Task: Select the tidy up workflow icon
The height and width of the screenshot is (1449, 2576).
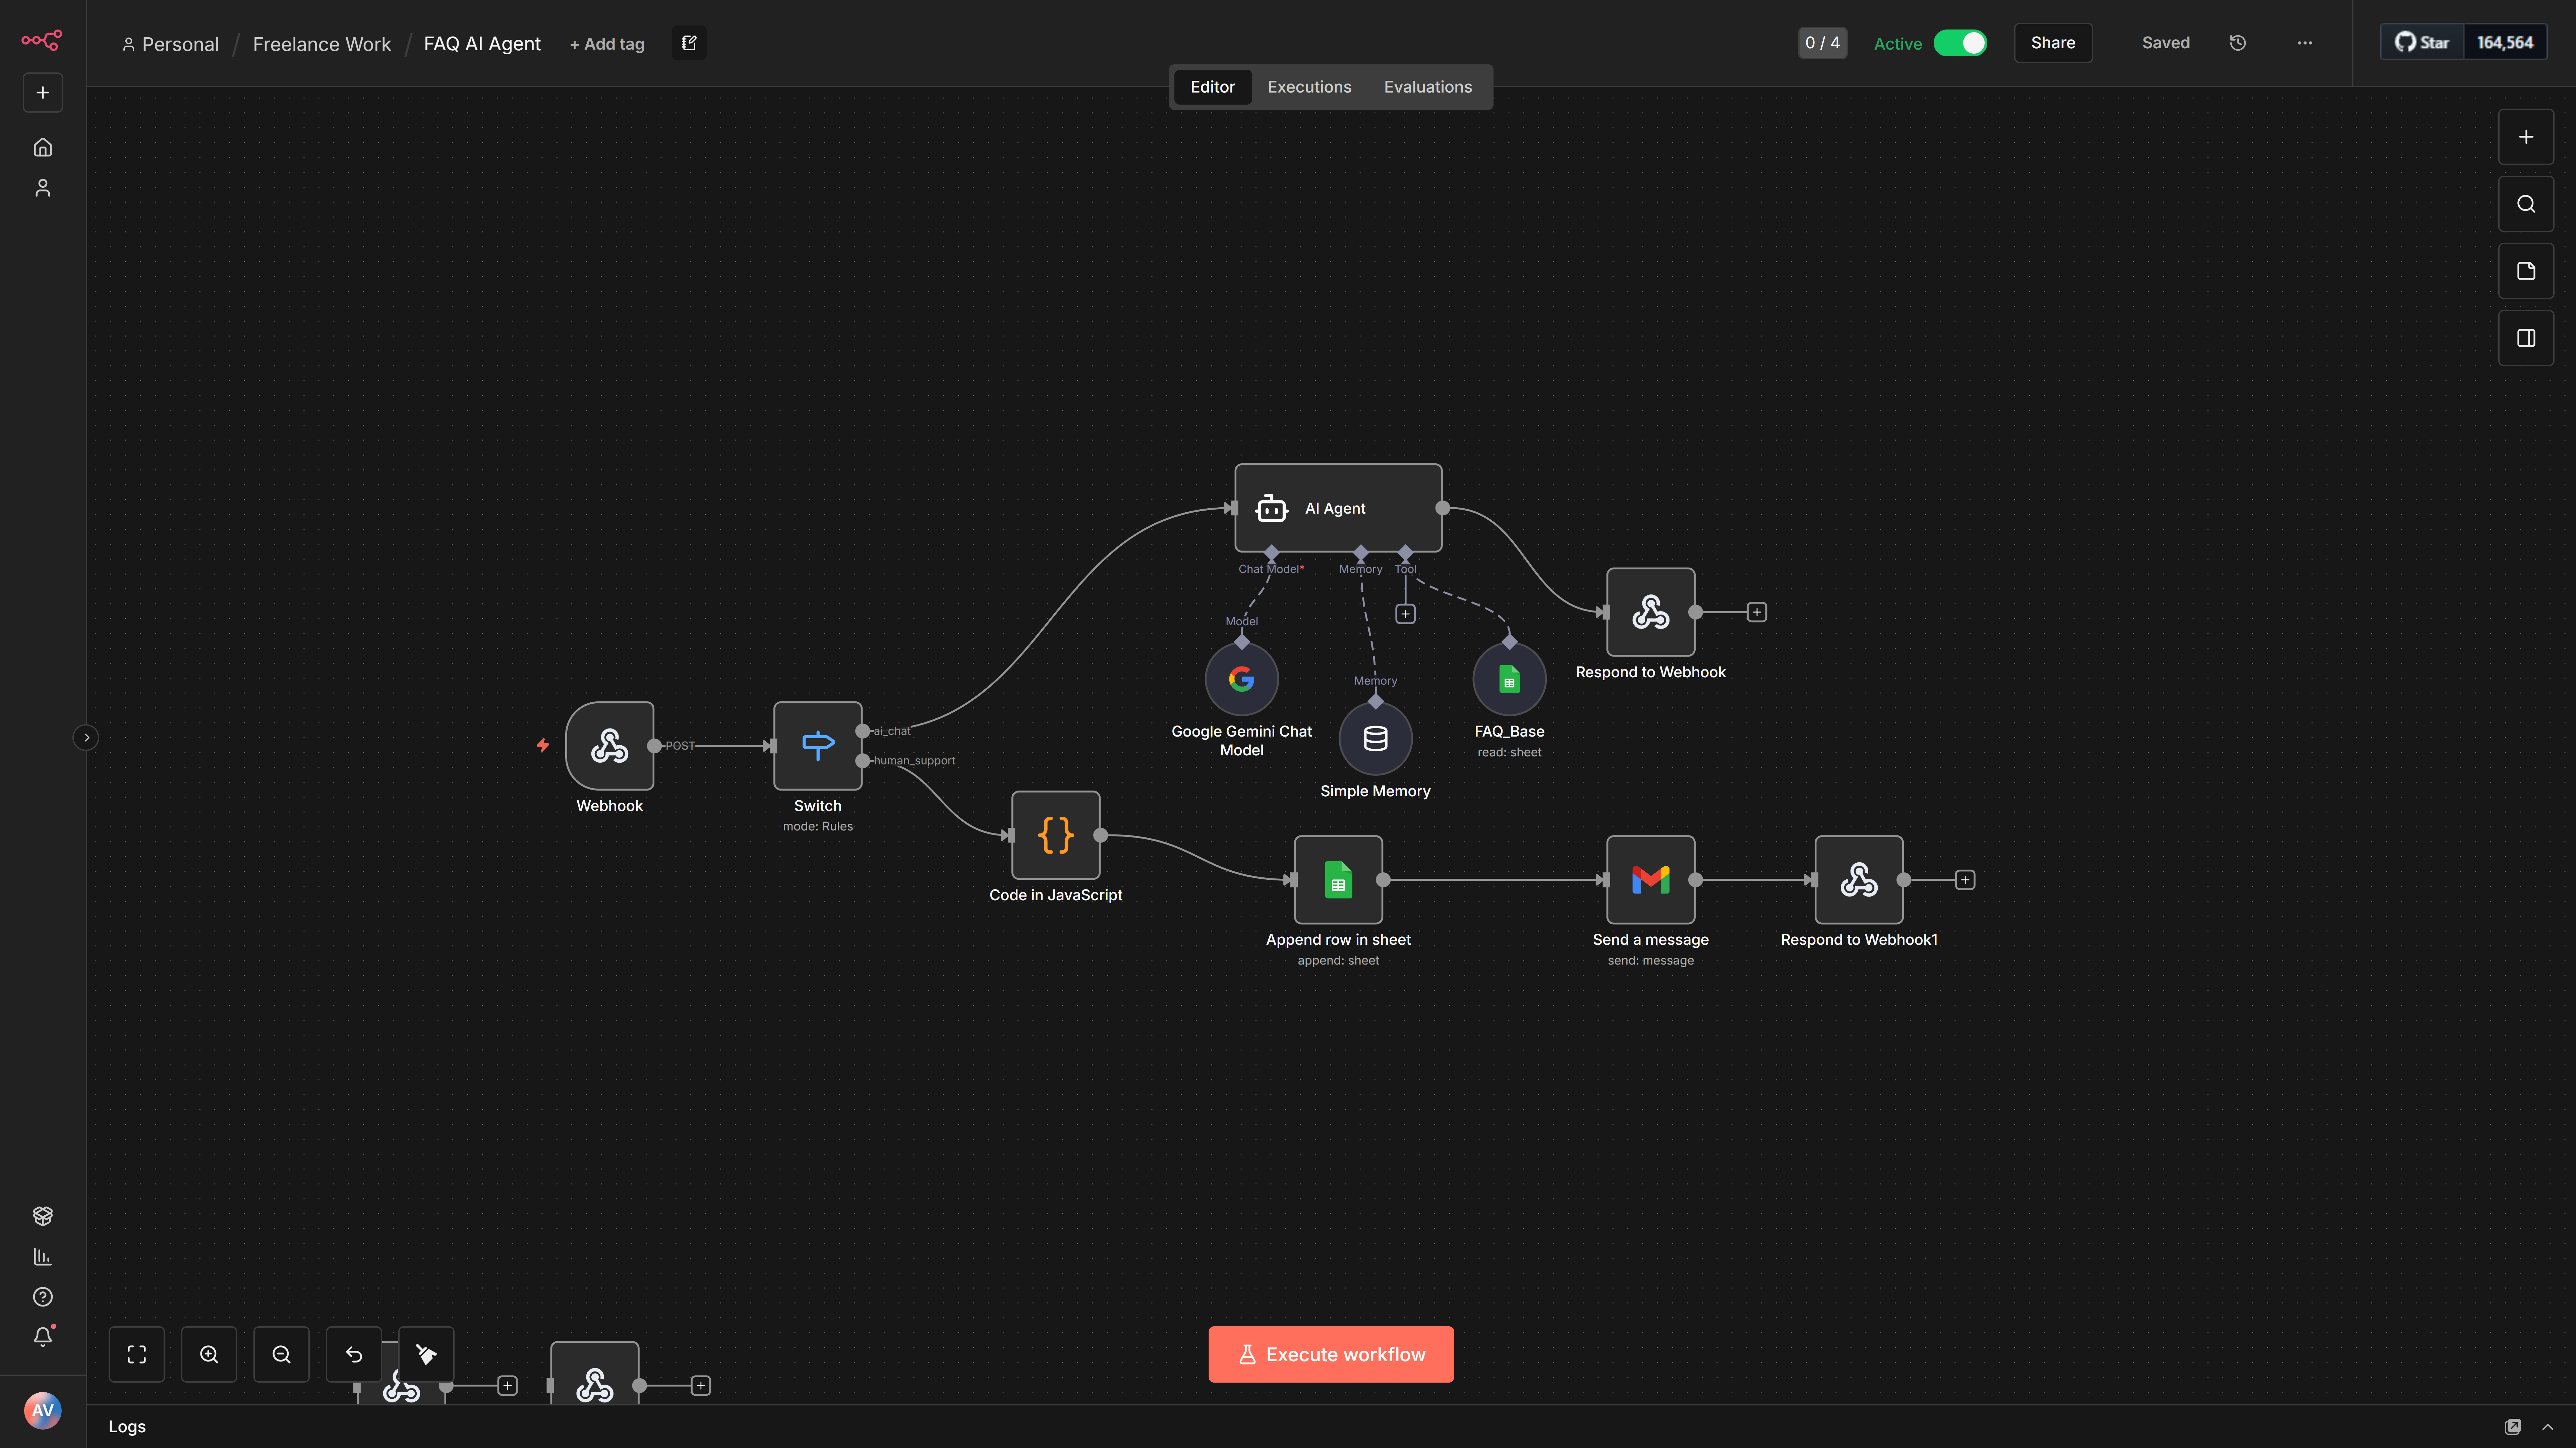Action: [x=426, y=1354]
